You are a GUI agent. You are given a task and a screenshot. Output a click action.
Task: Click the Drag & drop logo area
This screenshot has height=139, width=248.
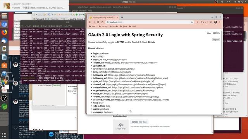click(x=121, y=126)
